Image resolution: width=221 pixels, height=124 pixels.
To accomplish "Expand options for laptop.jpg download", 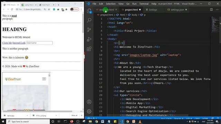I will 27,116.
